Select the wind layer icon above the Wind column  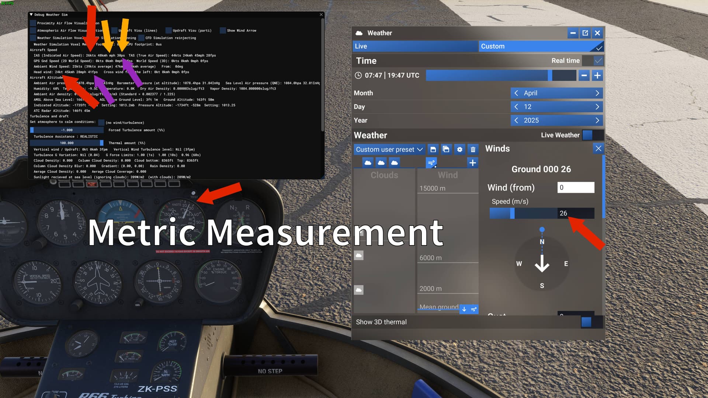point(431,163)
